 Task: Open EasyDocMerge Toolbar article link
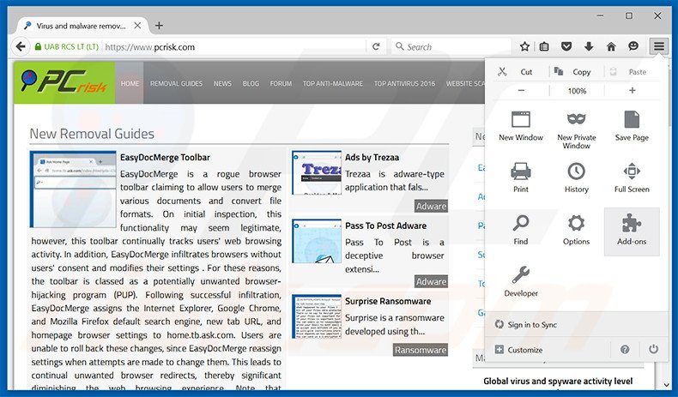[x=165, y=158]
